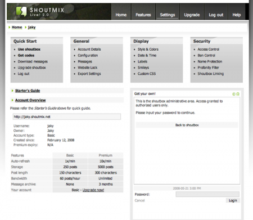Screen dimensions: 253x220
Task: Click the Back to shoutbox button
Action: tap(187, 125)
